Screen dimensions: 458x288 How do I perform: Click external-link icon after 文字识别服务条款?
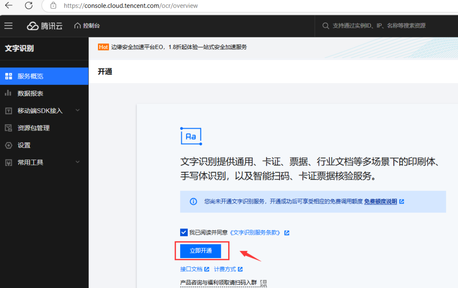pyautogui.click(x=287, y=233)
